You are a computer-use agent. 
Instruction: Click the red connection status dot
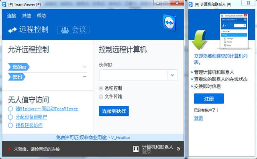tap(9, 149)
